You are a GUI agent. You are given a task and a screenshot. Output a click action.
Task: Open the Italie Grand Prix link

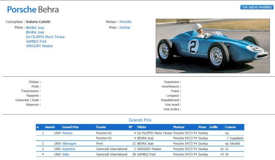coord(65,154)
